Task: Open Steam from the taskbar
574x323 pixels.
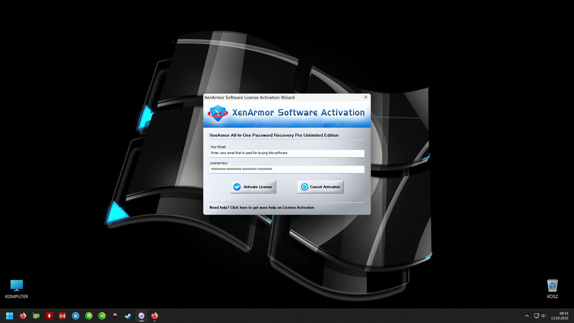Action: 128,316
